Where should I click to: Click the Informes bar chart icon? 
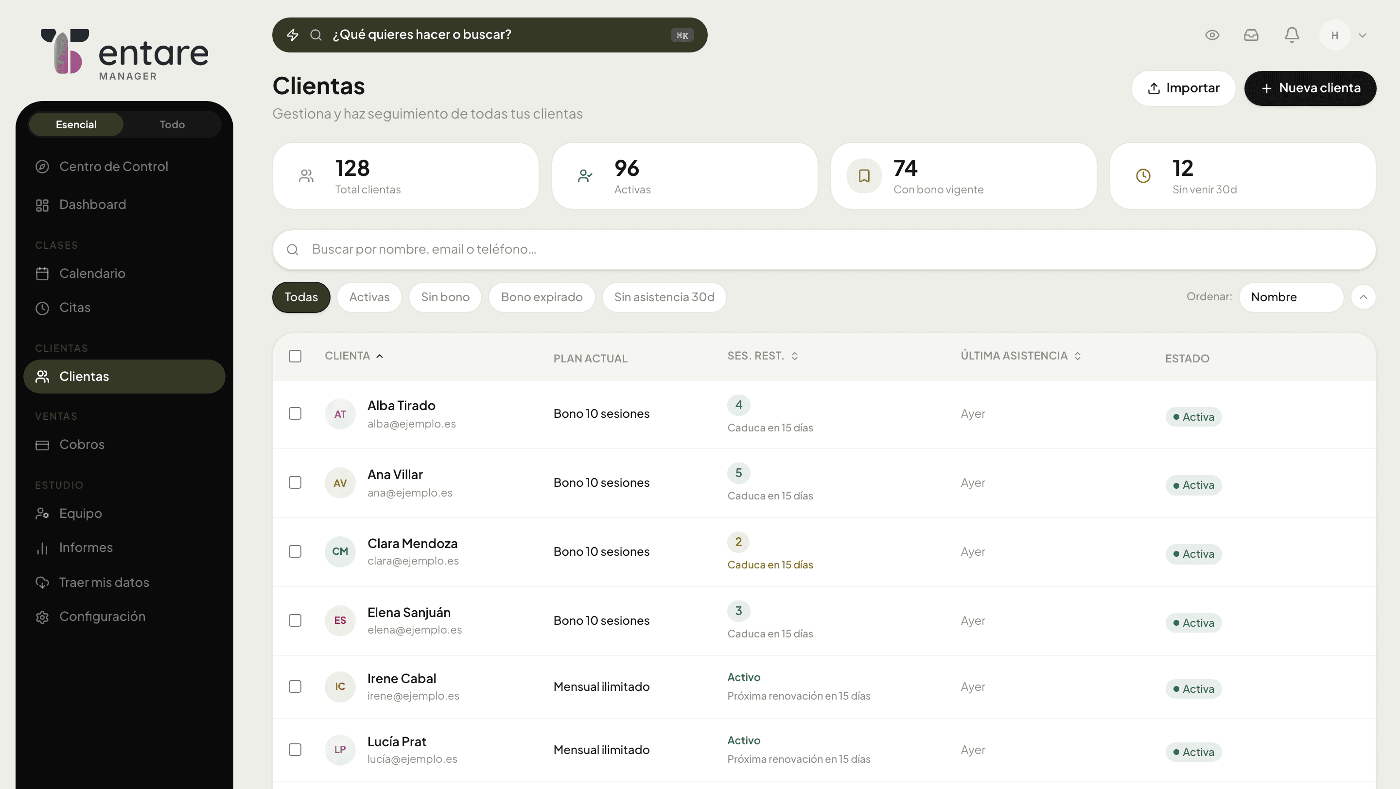tap(42, 548)
